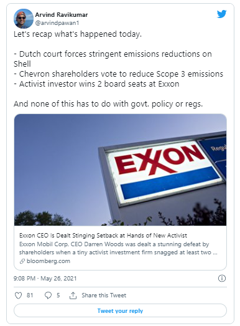Screen dimensions: 240x326
Task: Click the Tweet your reply button
Action: pyautogui.click(x=120, y=310)
